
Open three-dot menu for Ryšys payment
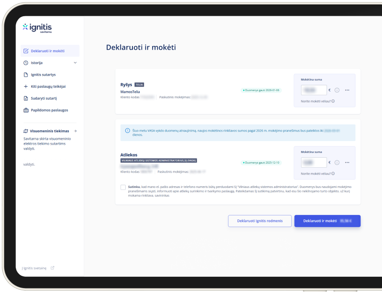pyautogui.click(x=347, y=90)
